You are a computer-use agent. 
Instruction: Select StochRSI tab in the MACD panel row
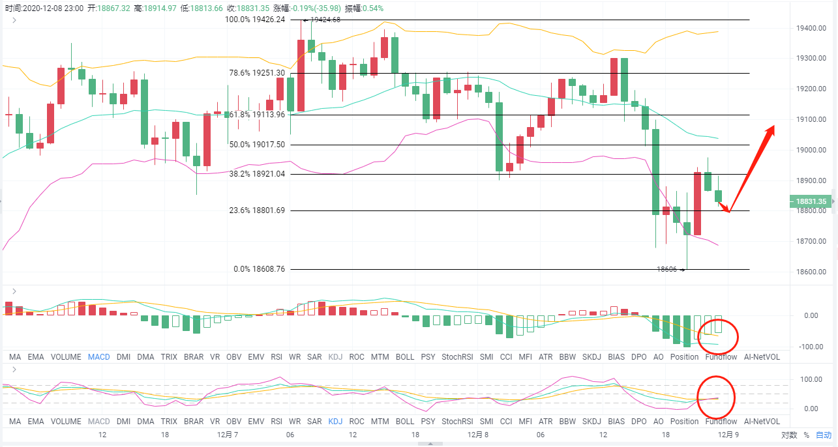[458, 357]
